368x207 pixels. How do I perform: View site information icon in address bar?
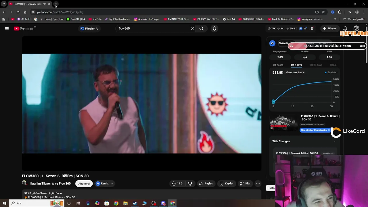tap(33, 12)
